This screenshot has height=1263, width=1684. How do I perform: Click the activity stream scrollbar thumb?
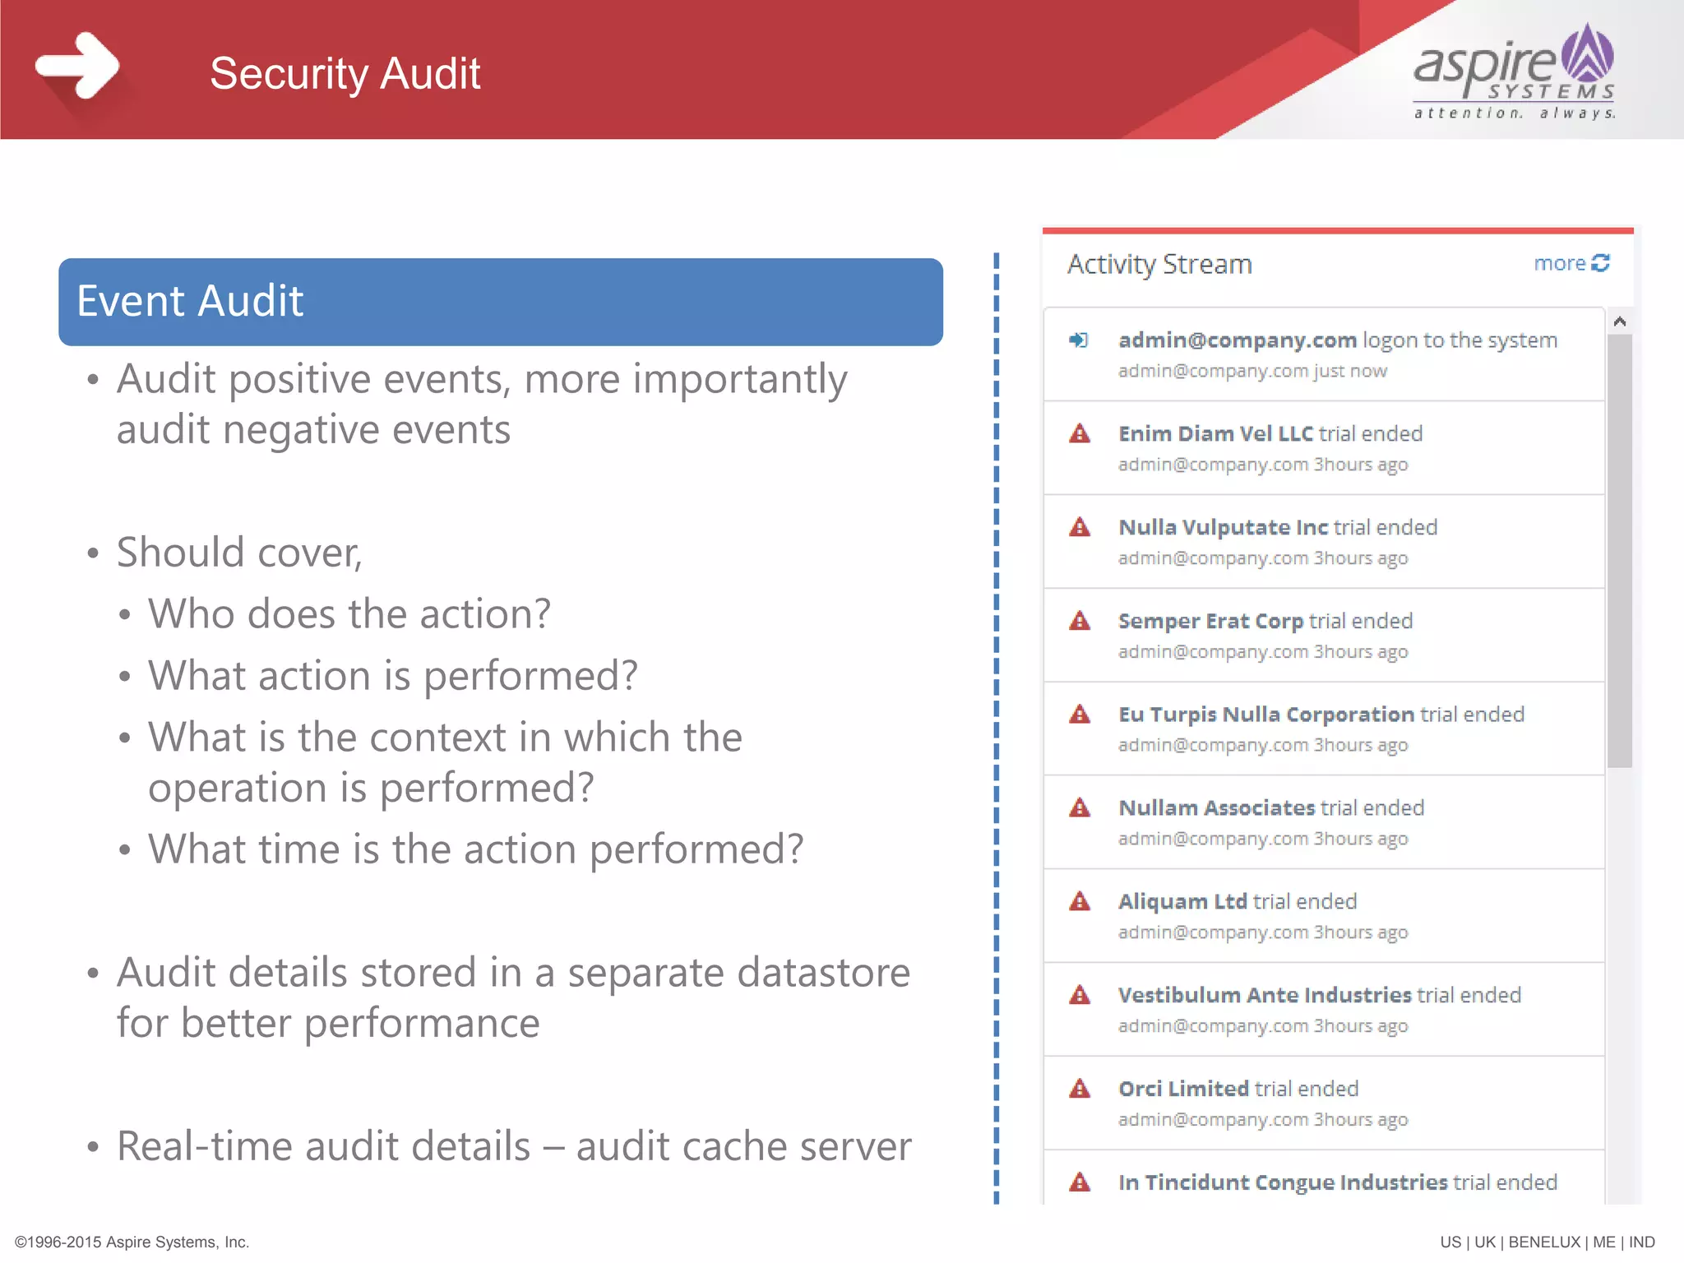coord(1619,549)
